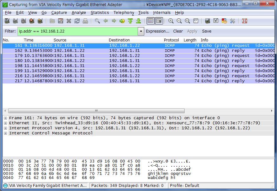Image resolution: width=277 pixels, height=191 pixels.
Task: Click the packet list scroll right arrow
Action: (x=272, y=111)
